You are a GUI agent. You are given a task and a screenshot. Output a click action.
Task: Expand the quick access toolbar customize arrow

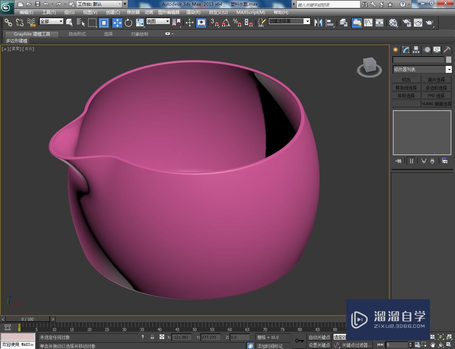tap(125, 4)
